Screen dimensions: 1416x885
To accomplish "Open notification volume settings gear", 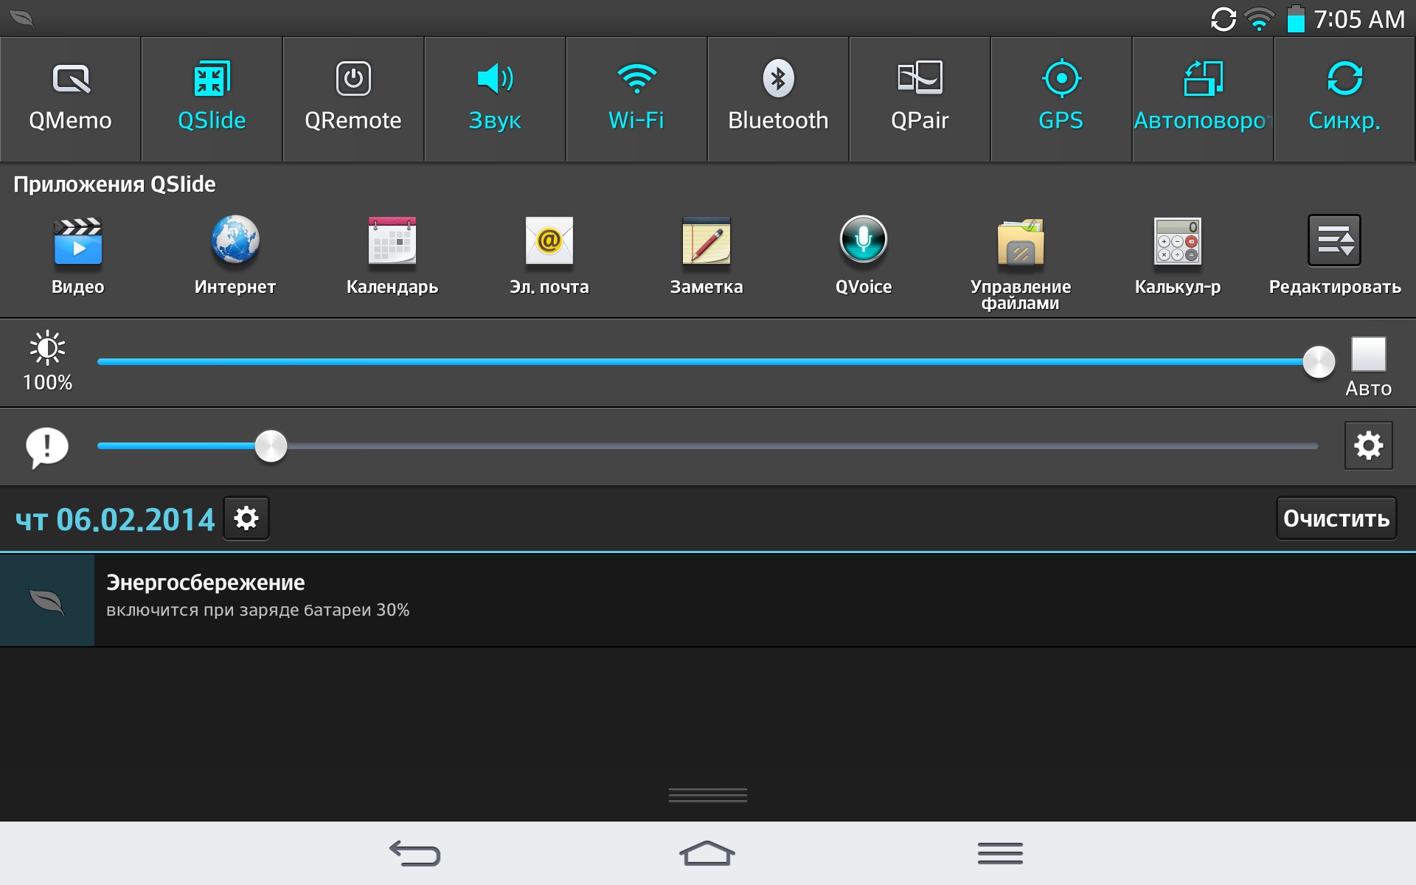I will (1368, 445).
